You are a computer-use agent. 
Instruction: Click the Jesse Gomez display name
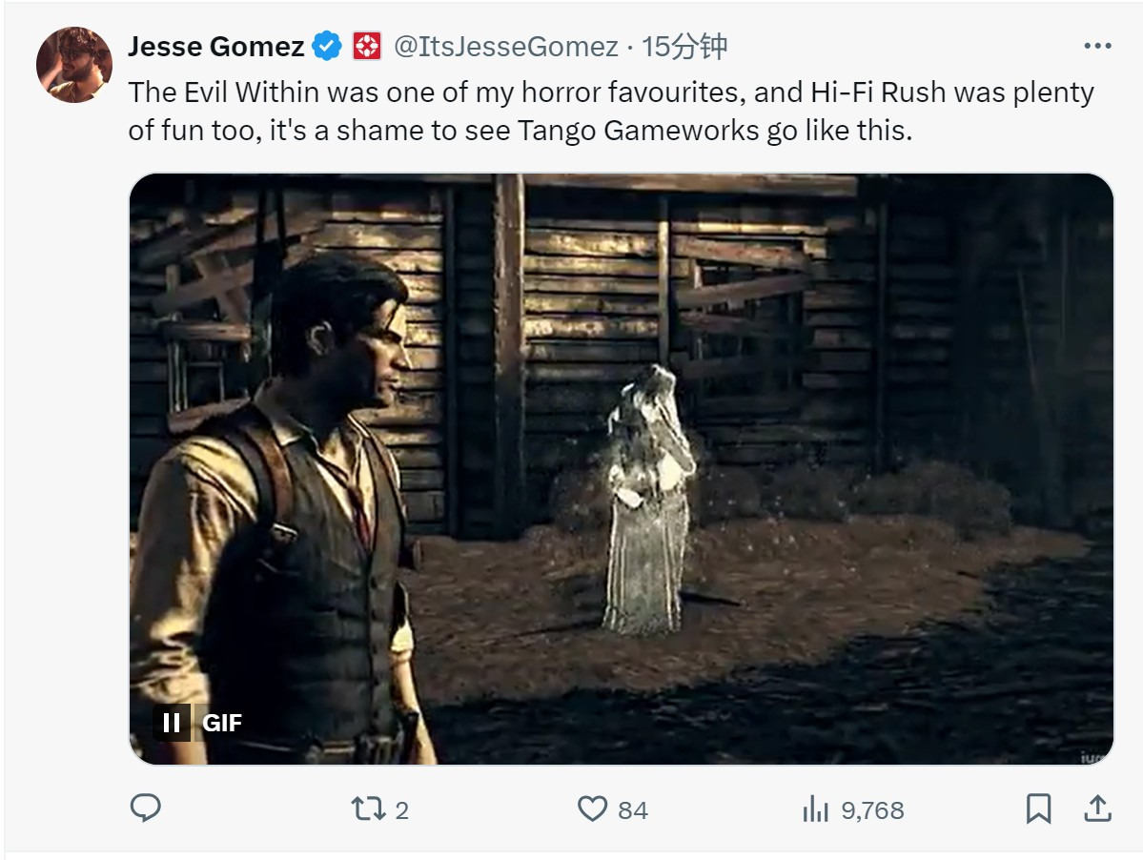click(216, 46)
